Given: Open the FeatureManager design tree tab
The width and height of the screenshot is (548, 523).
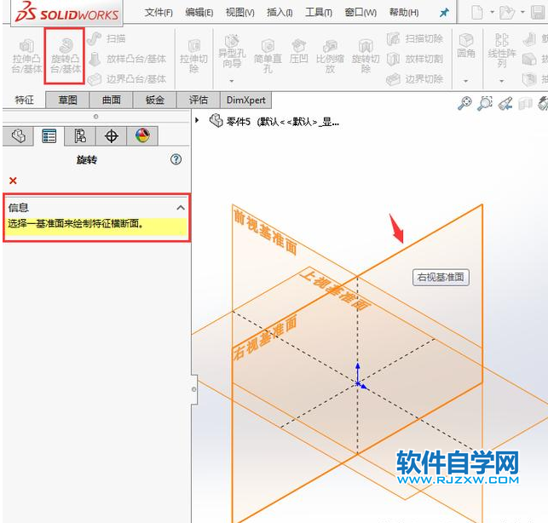Looking at the screenshot, I should (18, 136).
